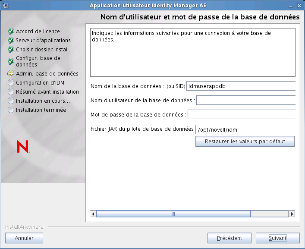Viewport: 305px width, 249px height.
Task: Click the horizontal scrollbar left arrow
Action: pyautogui.click(x=93, y=214)
